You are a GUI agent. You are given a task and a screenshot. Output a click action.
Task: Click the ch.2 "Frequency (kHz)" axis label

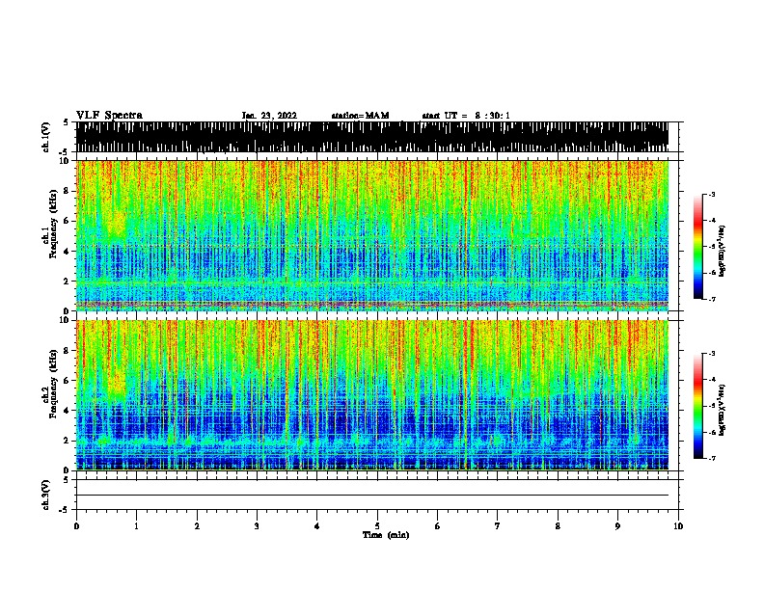click(x=53, y=384)
